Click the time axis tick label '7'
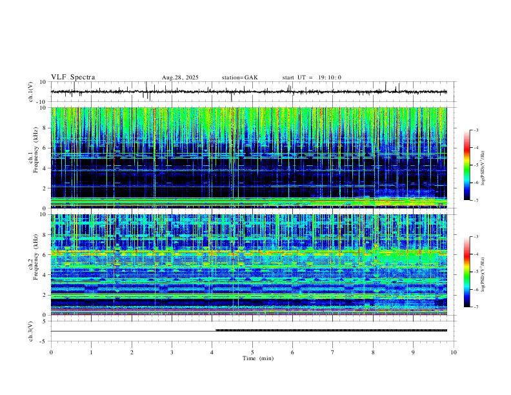The height and width of the screenshot is (395, 511). [x=333, y=352]
